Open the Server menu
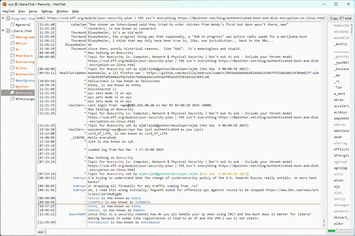This screenshot has height=236, width=355. point(33,11)
